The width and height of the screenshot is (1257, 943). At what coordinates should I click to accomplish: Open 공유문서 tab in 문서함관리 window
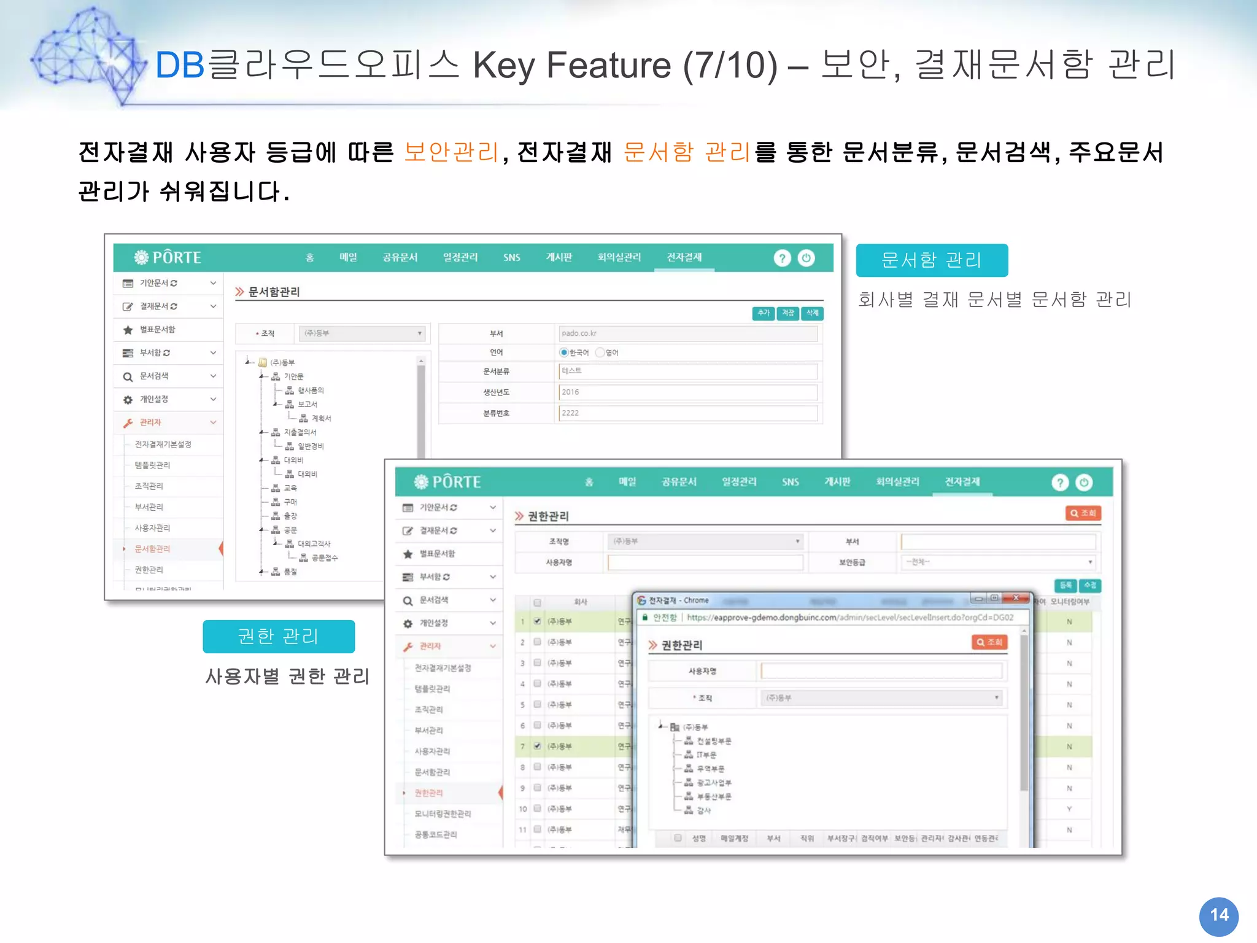(400, 258)
